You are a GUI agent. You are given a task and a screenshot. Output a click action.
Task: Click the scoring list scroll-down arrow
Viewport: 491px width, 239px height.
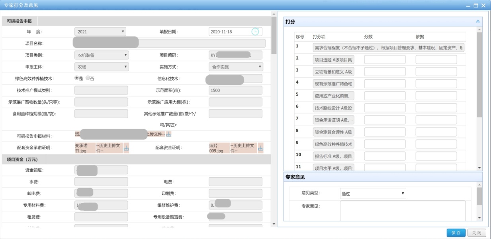coord(479,168)
